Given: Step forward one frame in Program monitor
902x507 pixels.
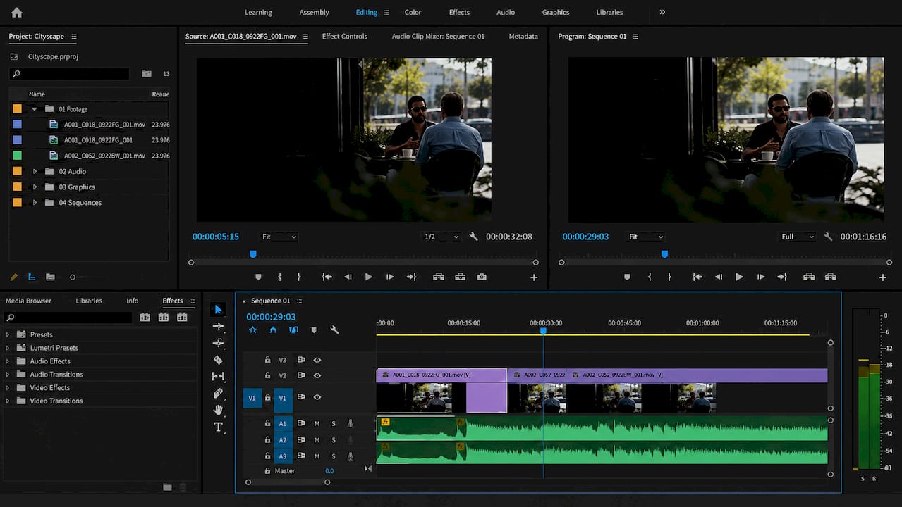Looking at the screenshot, I should (760, 277).
